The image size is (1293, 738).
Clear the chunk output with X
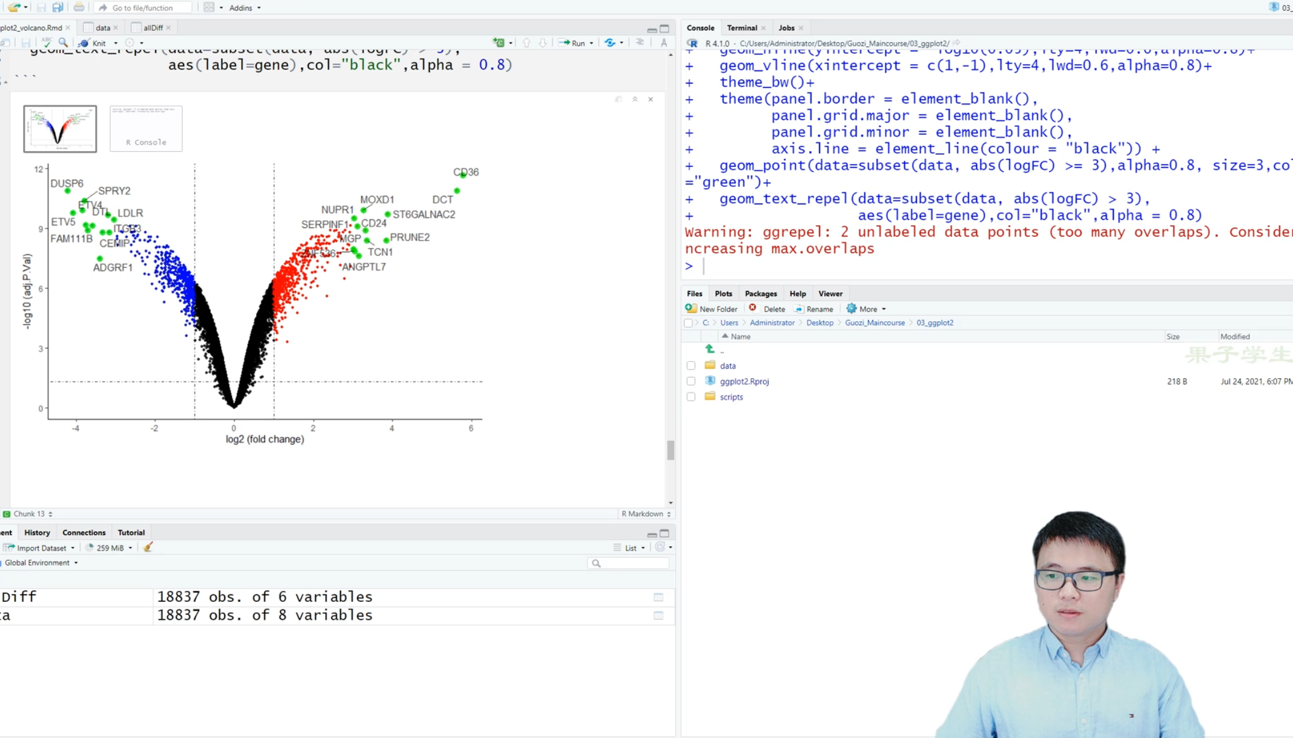pyautogui.click(x=650, y=99)
